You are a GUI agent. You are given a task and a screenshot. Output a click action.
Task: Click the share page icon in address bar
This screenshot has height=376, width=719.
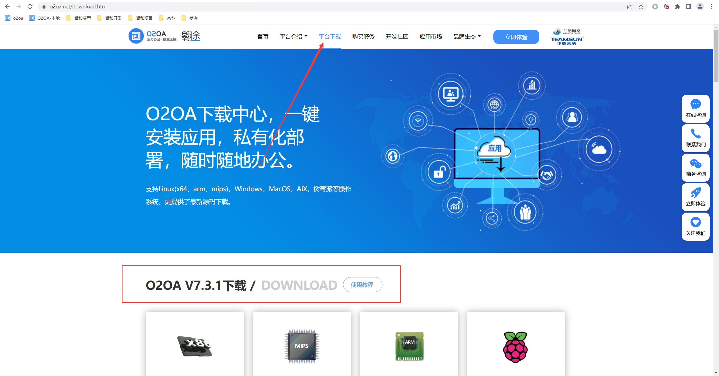click(x=630, y=6)
